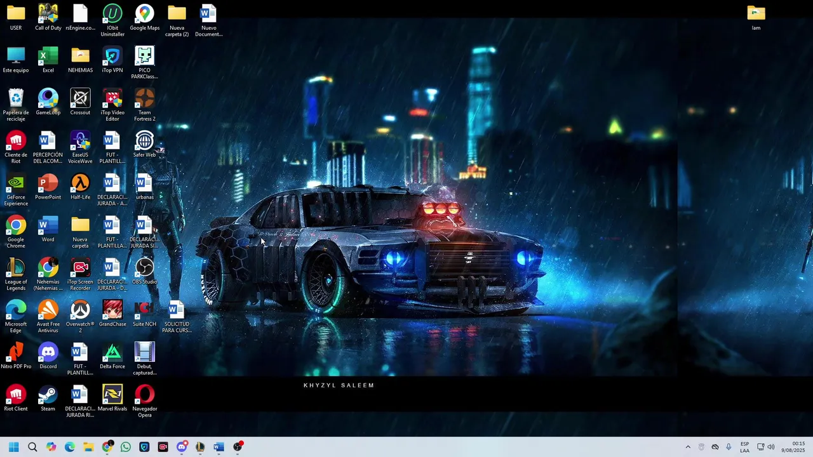Select the NEHEMIAS folder

(80, 60)
